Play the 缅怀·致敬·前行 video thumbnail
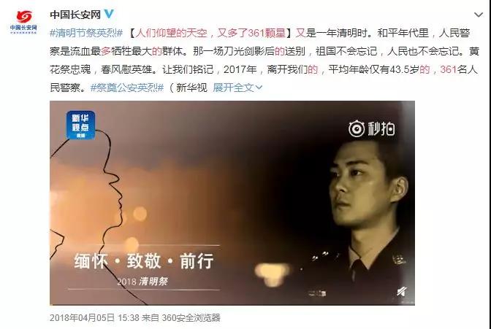 click(232, 203)
